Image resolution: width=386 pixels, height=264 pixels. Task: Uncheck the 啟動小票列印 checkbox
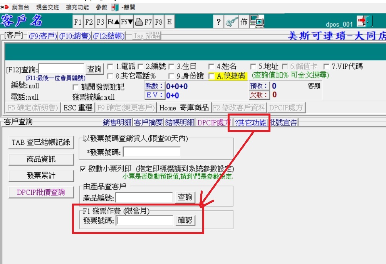pyautogui.click(x=83, y=169)
